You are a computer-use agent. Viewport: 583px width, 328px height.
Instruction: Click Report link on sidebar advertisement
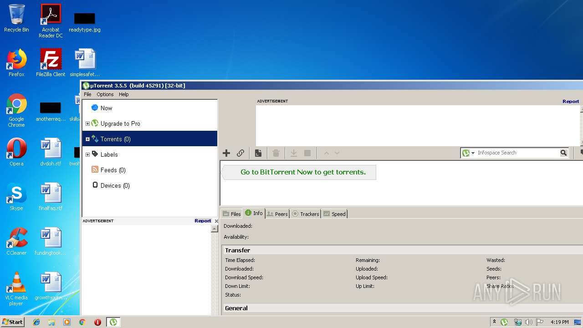(203, 221)
